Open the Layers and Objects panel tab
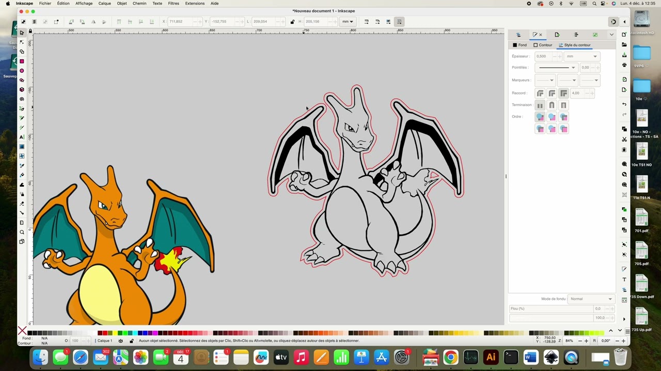 (x=518, y=35)
